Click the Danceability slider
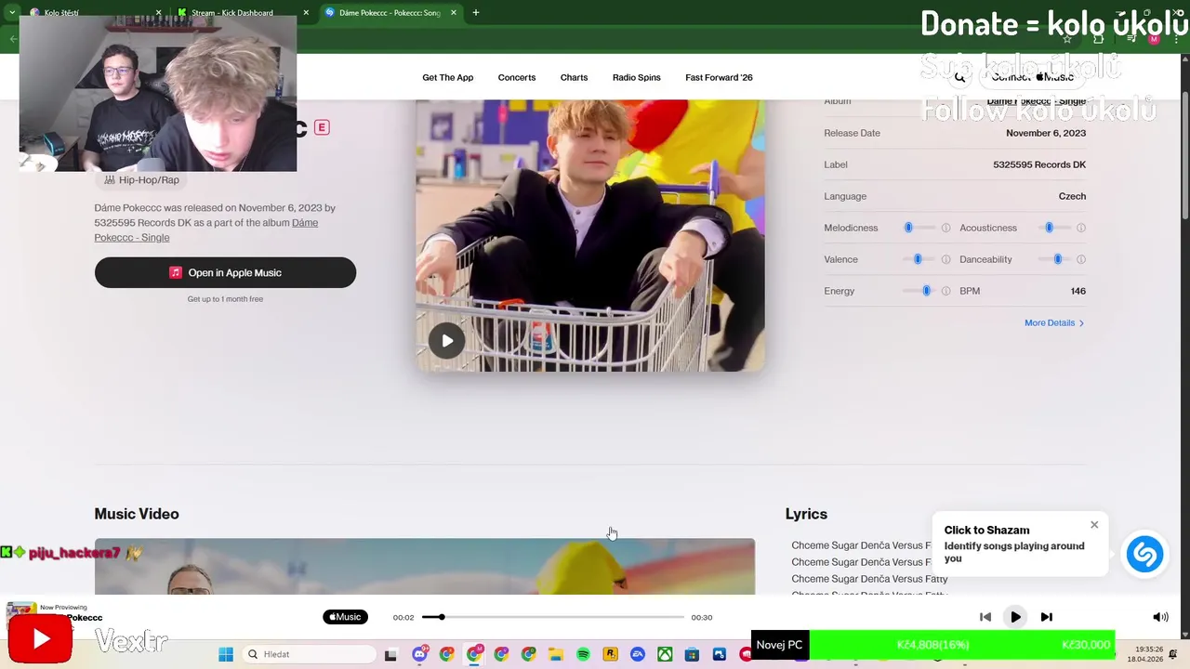Image resolution: width=1190 pixels, height=669 pixels. [x=1053, y=259]
